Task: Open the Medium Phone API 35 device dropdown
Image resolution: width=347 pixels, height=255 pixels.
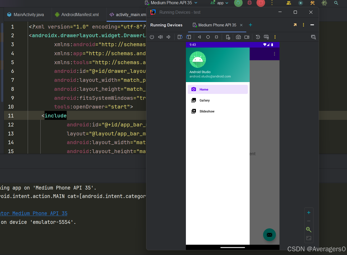Action: click(171, 3)
